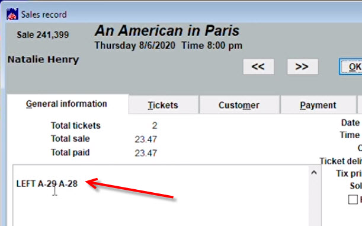Click the customer name Natalie Henry

point(43,59)
